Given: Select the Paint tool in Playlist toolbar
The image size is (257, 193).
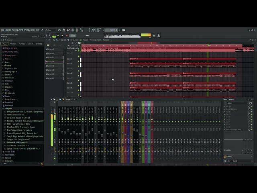Looking at the screenshot, I should (57, 40).
